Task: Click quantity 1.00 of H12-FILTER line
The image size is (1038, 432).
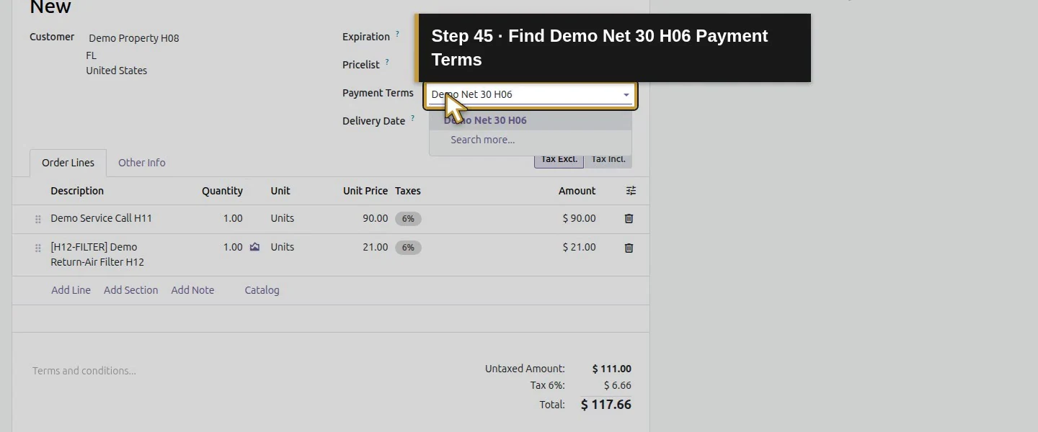Action: pyautogui.click(x=233, y=247)
